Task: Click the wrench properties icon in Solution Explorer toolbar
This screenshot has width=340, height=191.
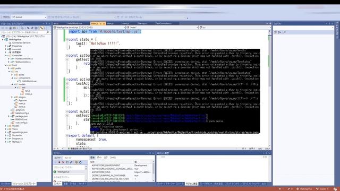Action: pos(41,28)
